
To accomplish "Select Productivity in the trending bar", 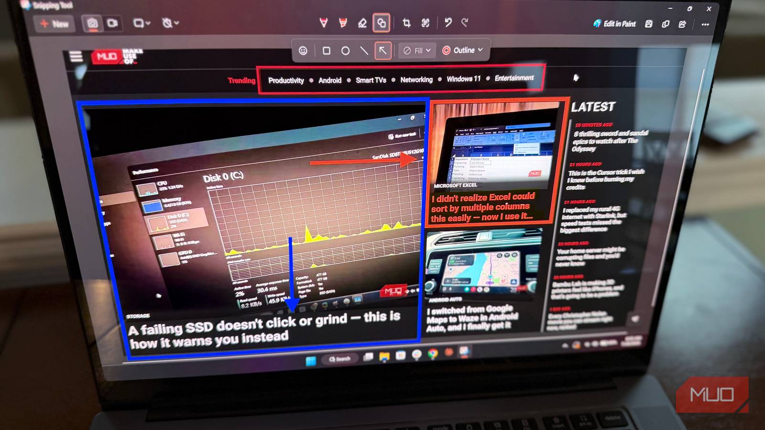I will [x=286, y=80].
